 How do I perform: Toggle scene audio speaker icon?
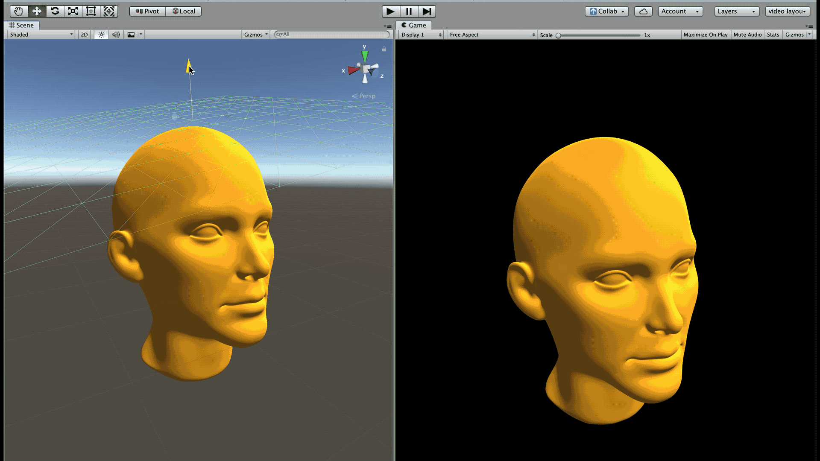[x=116, y=35]
